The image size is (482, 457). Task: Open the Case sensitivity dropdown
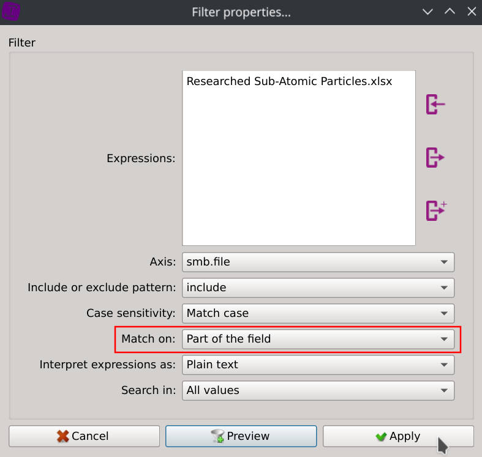tap(318, 313)
